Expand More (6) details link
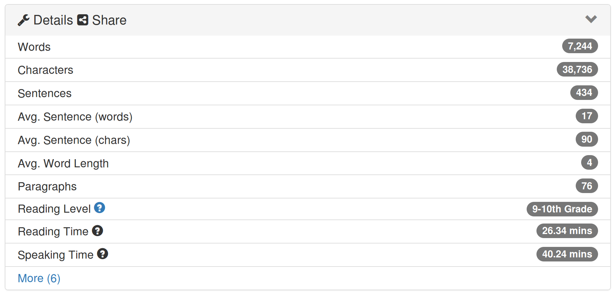 [39, 278]
